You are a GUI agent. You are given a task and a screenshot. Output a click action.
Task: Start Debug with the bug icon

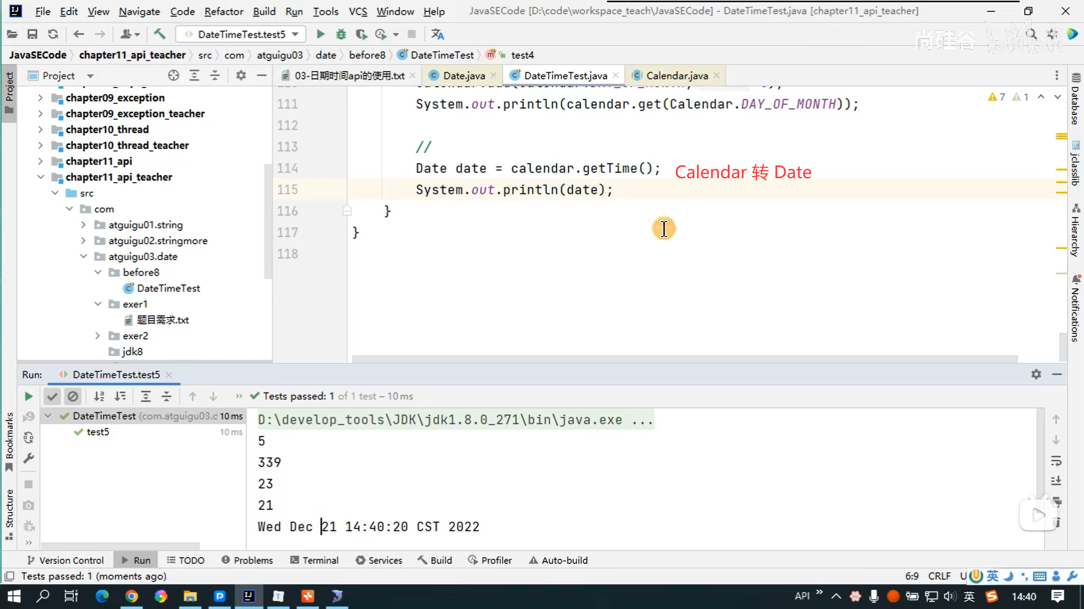coord(340,34)
